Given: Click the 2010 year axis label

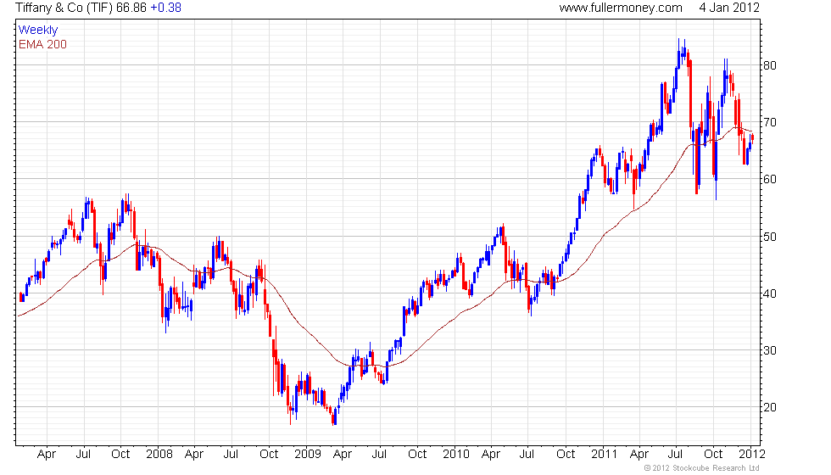Looking at the screenshot, I should pyautogui.click(x=456, y=455).
